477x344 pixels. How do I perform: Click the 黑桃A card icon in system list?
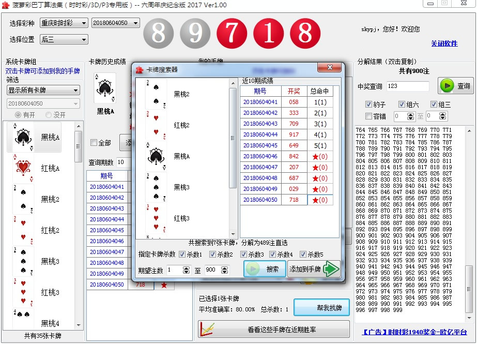23,138
